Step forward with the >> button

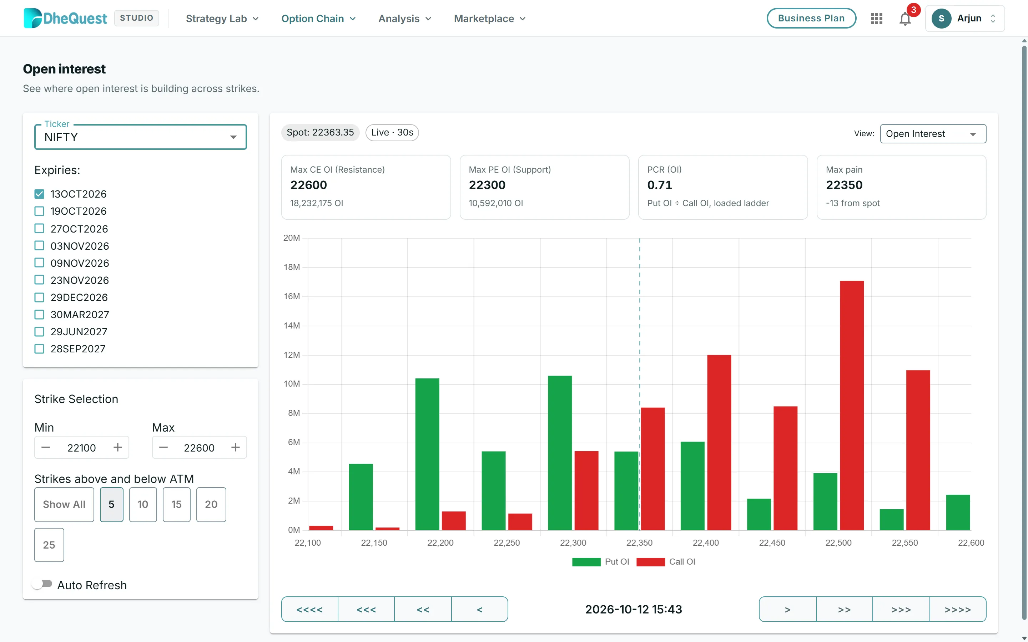pos(845,609)
